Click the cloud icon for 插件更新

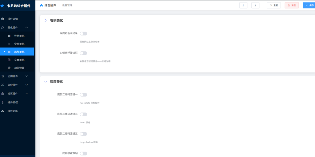coord(2,111)
